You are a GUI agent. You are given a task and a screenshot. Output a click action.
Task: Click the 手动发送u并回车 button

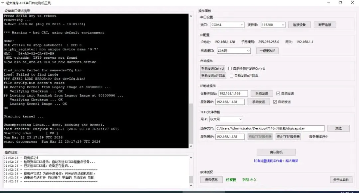pyautogui.click(x=213, y=76)
